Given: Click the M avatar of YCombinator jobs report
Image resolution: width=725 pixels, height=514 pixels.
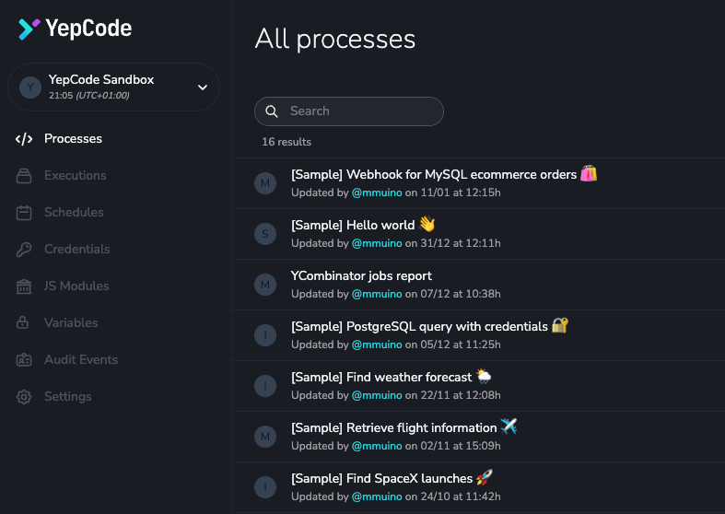Looking at the screenshot, I should (x=265, y=285).
